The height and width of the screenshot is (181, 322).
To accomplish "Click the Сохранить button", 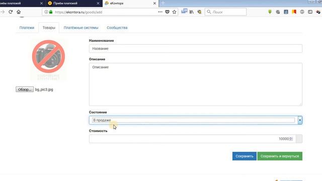I will 245,156.
